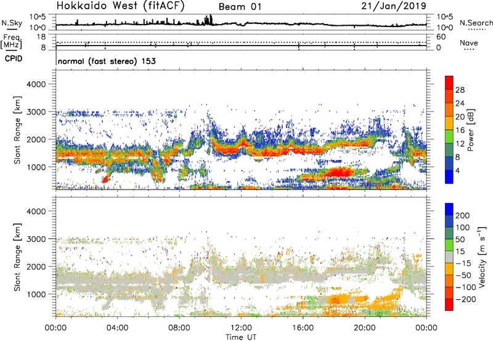
Task: Click the 'Velocity [m s-1]' colorbar title
Action: 481,257
